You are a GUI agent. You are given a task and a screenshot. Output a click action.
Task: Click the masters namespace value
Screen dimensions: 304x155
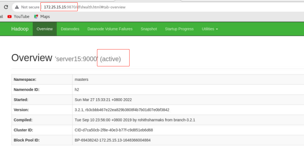(81, 80)
